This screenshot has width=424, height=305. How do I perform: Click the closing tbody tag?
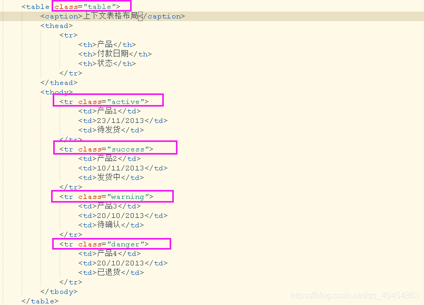point(59,292)
